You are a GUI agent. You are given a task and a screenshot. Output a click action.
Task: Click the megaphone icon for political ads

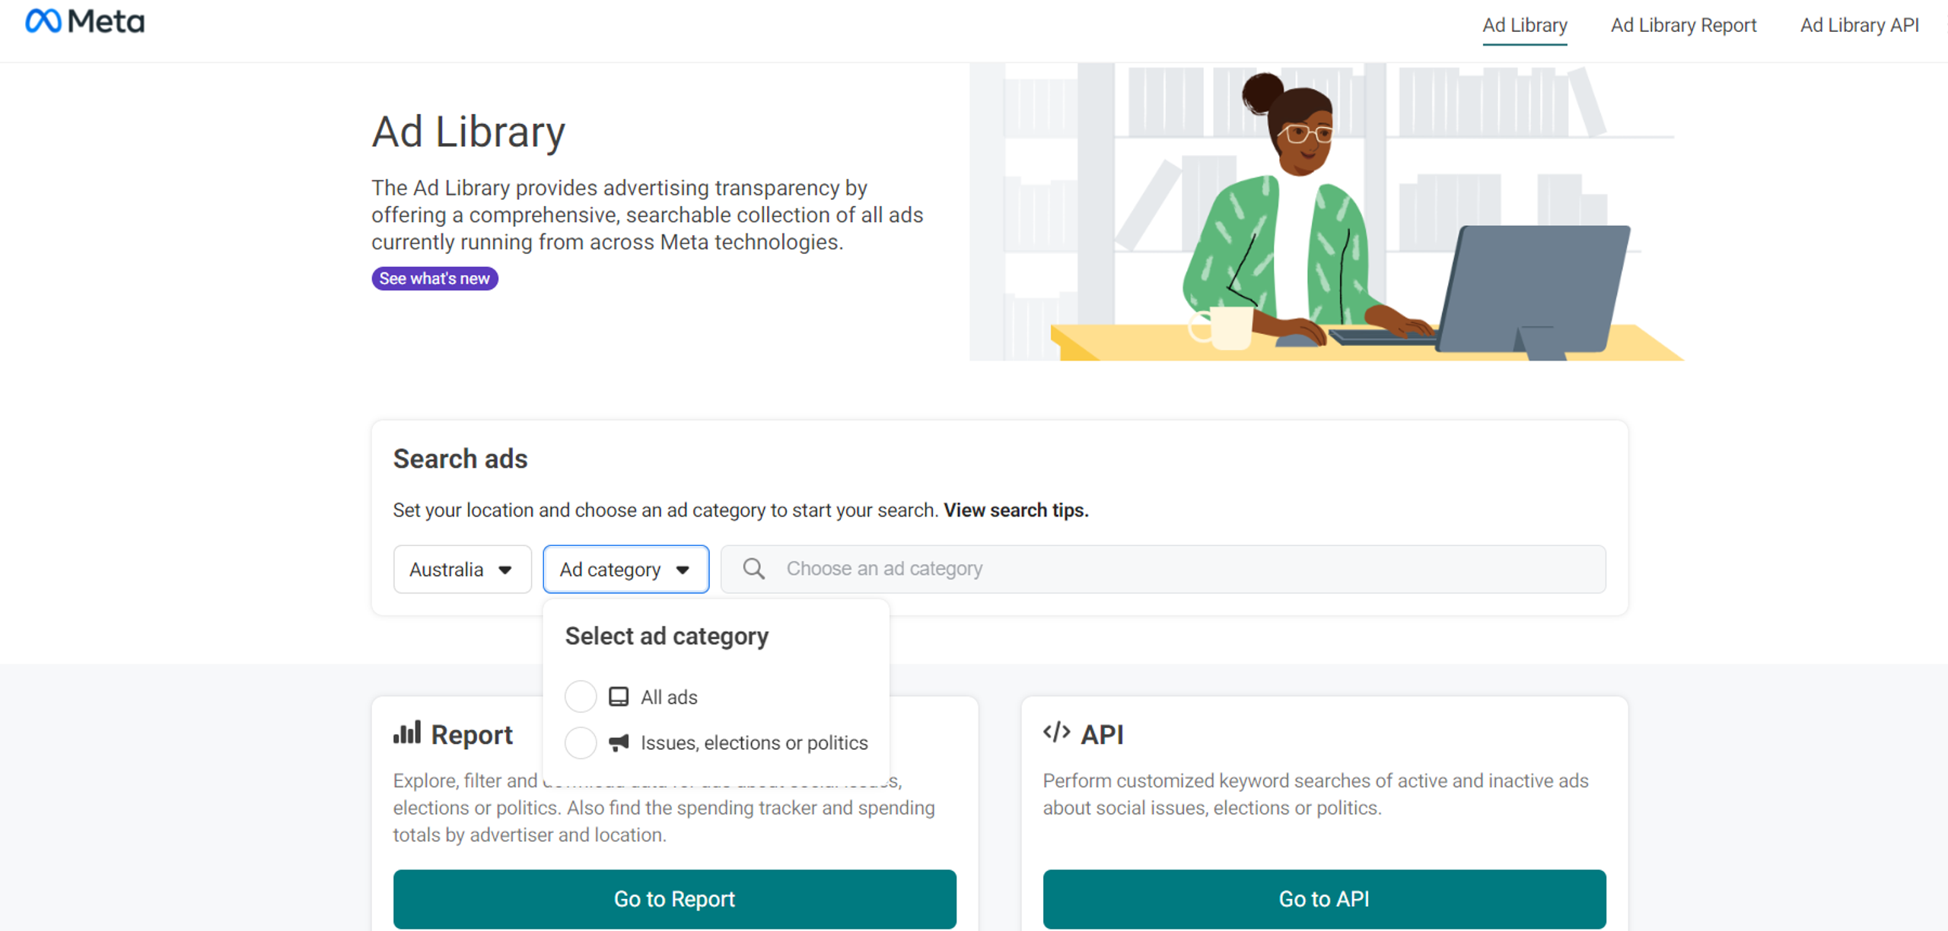pos(619,742)
